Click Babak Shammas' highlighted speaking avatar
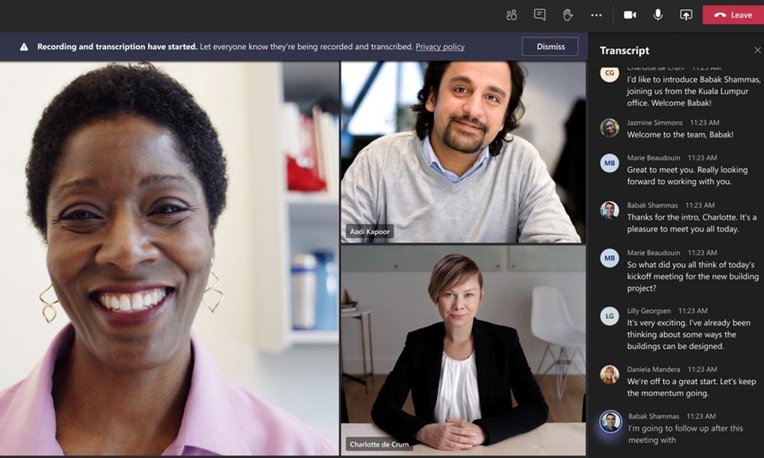The width and height of the screenshot is (764, 458). pos(610,421)
